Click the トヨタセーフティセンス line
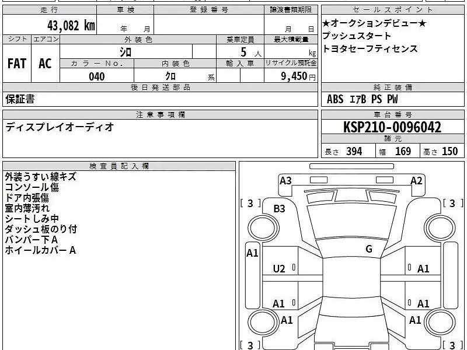467x350 pixels. [x=370, y=48]
